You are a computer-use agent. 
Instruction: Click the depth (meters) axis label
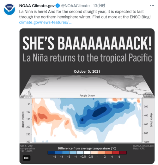tap(23, 119)
